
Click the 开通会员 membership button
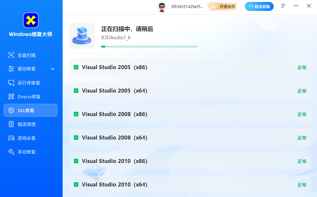[223, 7]
